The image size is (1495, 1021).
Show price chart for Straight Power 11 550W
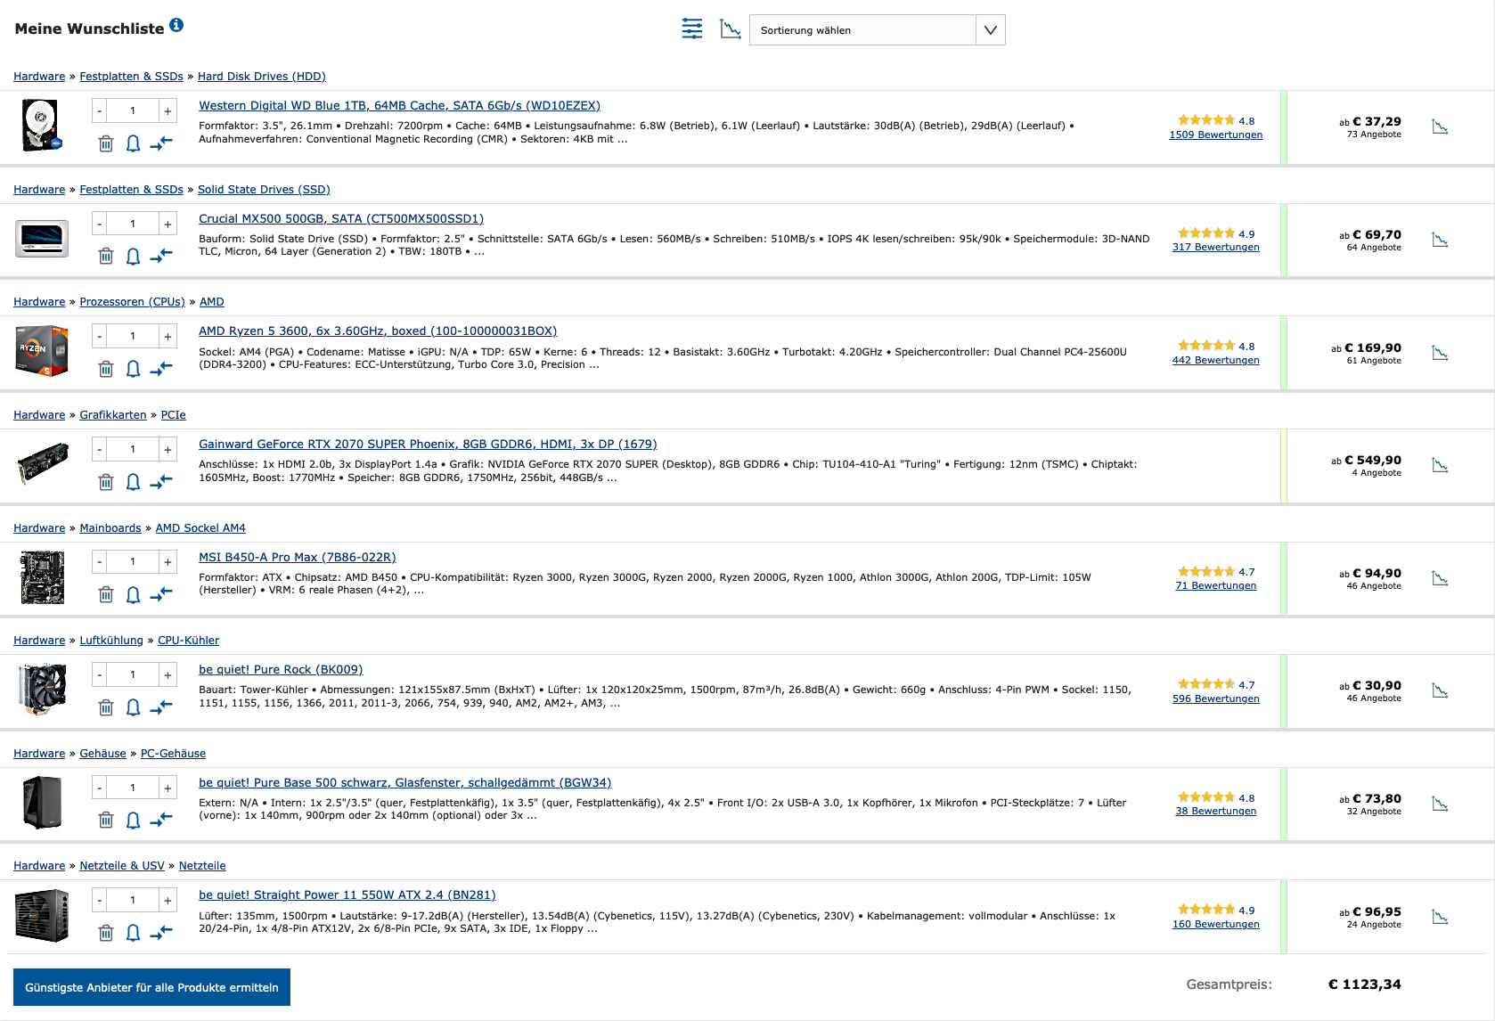pos(1440,917)
